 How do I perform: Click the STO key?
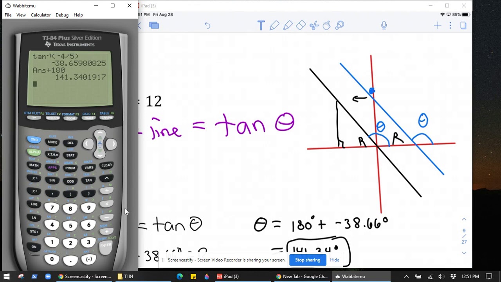coord(34,231)
